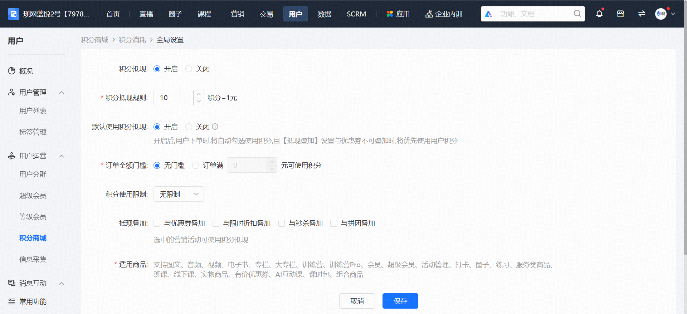Collapse 用户管理 section chevron
The height and width of the screenshot is (314, 687).
click(x=62, y=92)
